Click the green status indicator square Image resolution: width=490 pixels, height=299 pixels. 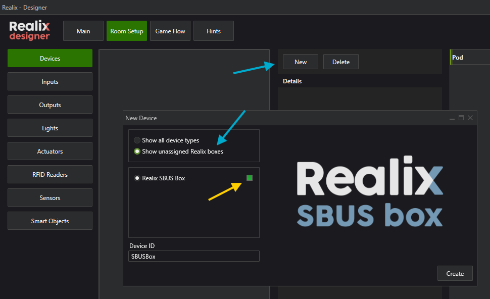pyautogui.click(x=250, y=178)
